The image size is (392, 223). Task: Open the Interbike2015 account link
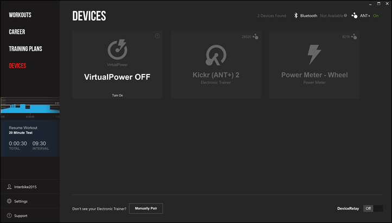26,187
